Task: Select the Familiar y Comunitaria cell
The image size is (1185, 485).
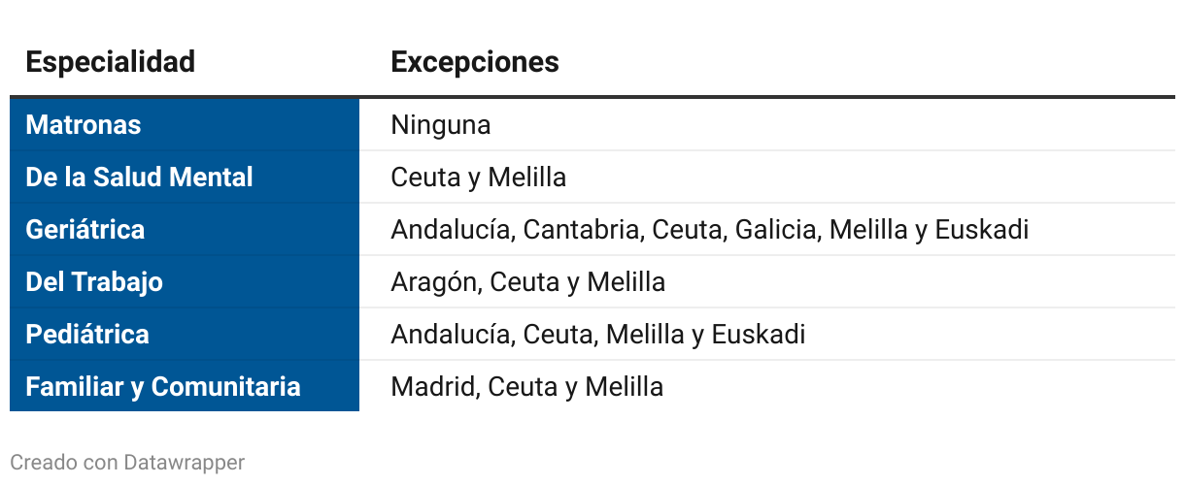Action: point(185,387)
